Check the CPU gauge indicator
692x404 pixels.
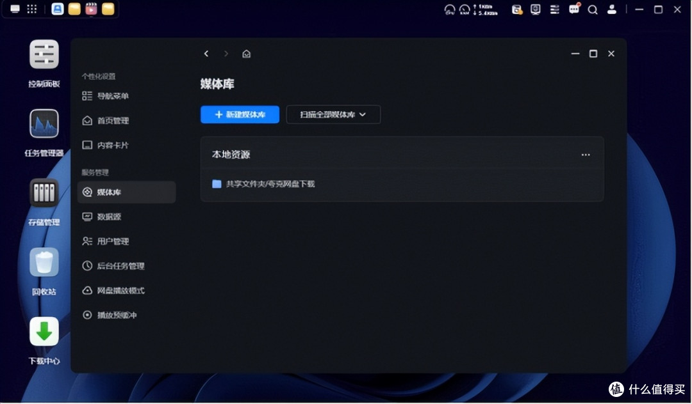tap(450, 9)
